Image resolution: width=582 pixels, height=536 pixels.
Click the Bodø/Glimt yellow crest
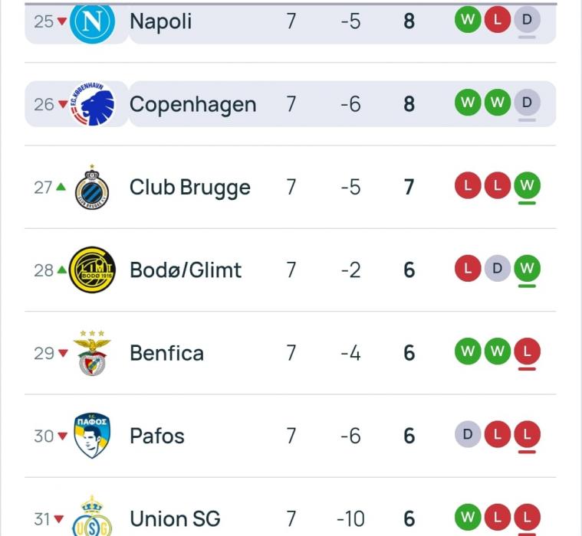(92, 270)
